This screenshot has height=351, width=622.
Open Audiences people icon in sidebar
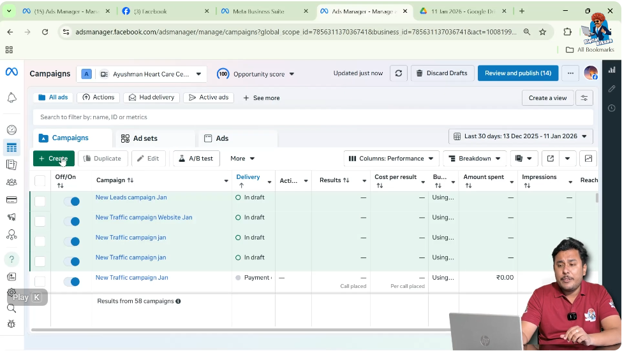[x=11, y=182]
